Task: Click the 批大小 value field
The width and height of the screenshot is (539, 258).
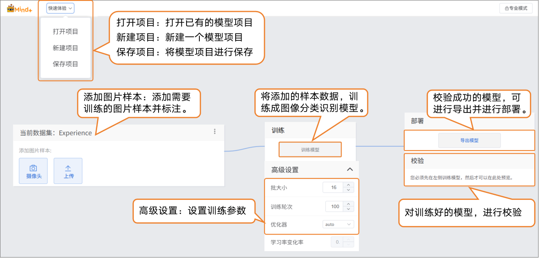Action: (333, 188)
